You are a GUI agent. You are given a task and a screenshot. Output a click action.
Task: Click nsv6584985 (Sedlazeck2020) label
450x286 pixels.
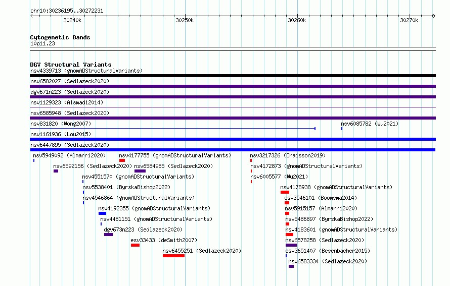tap(173, 166)
